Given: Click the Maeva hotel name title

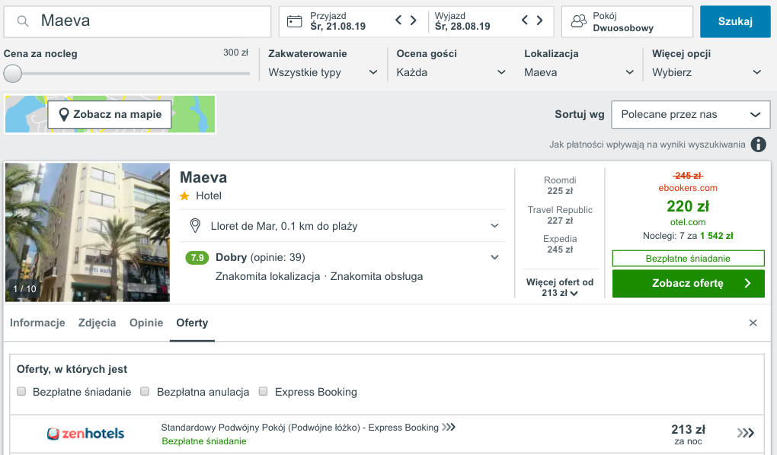Looking at the screenshot, I should pyautogui.click(x=203, y=177).
